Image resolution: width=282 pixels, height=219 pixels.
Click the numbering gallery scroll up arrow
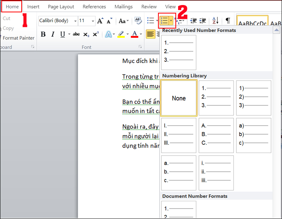click(x=277, y=30)
